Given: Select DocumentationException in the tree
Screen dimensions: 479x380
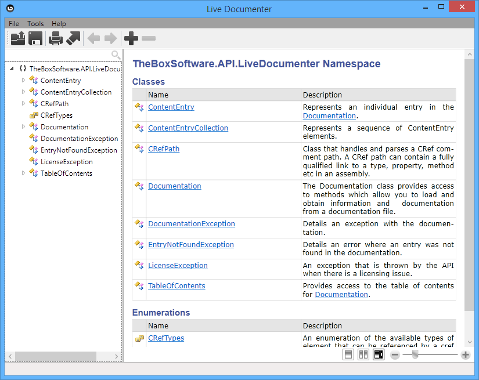Looking at the screenshot, I should [79, 139].
